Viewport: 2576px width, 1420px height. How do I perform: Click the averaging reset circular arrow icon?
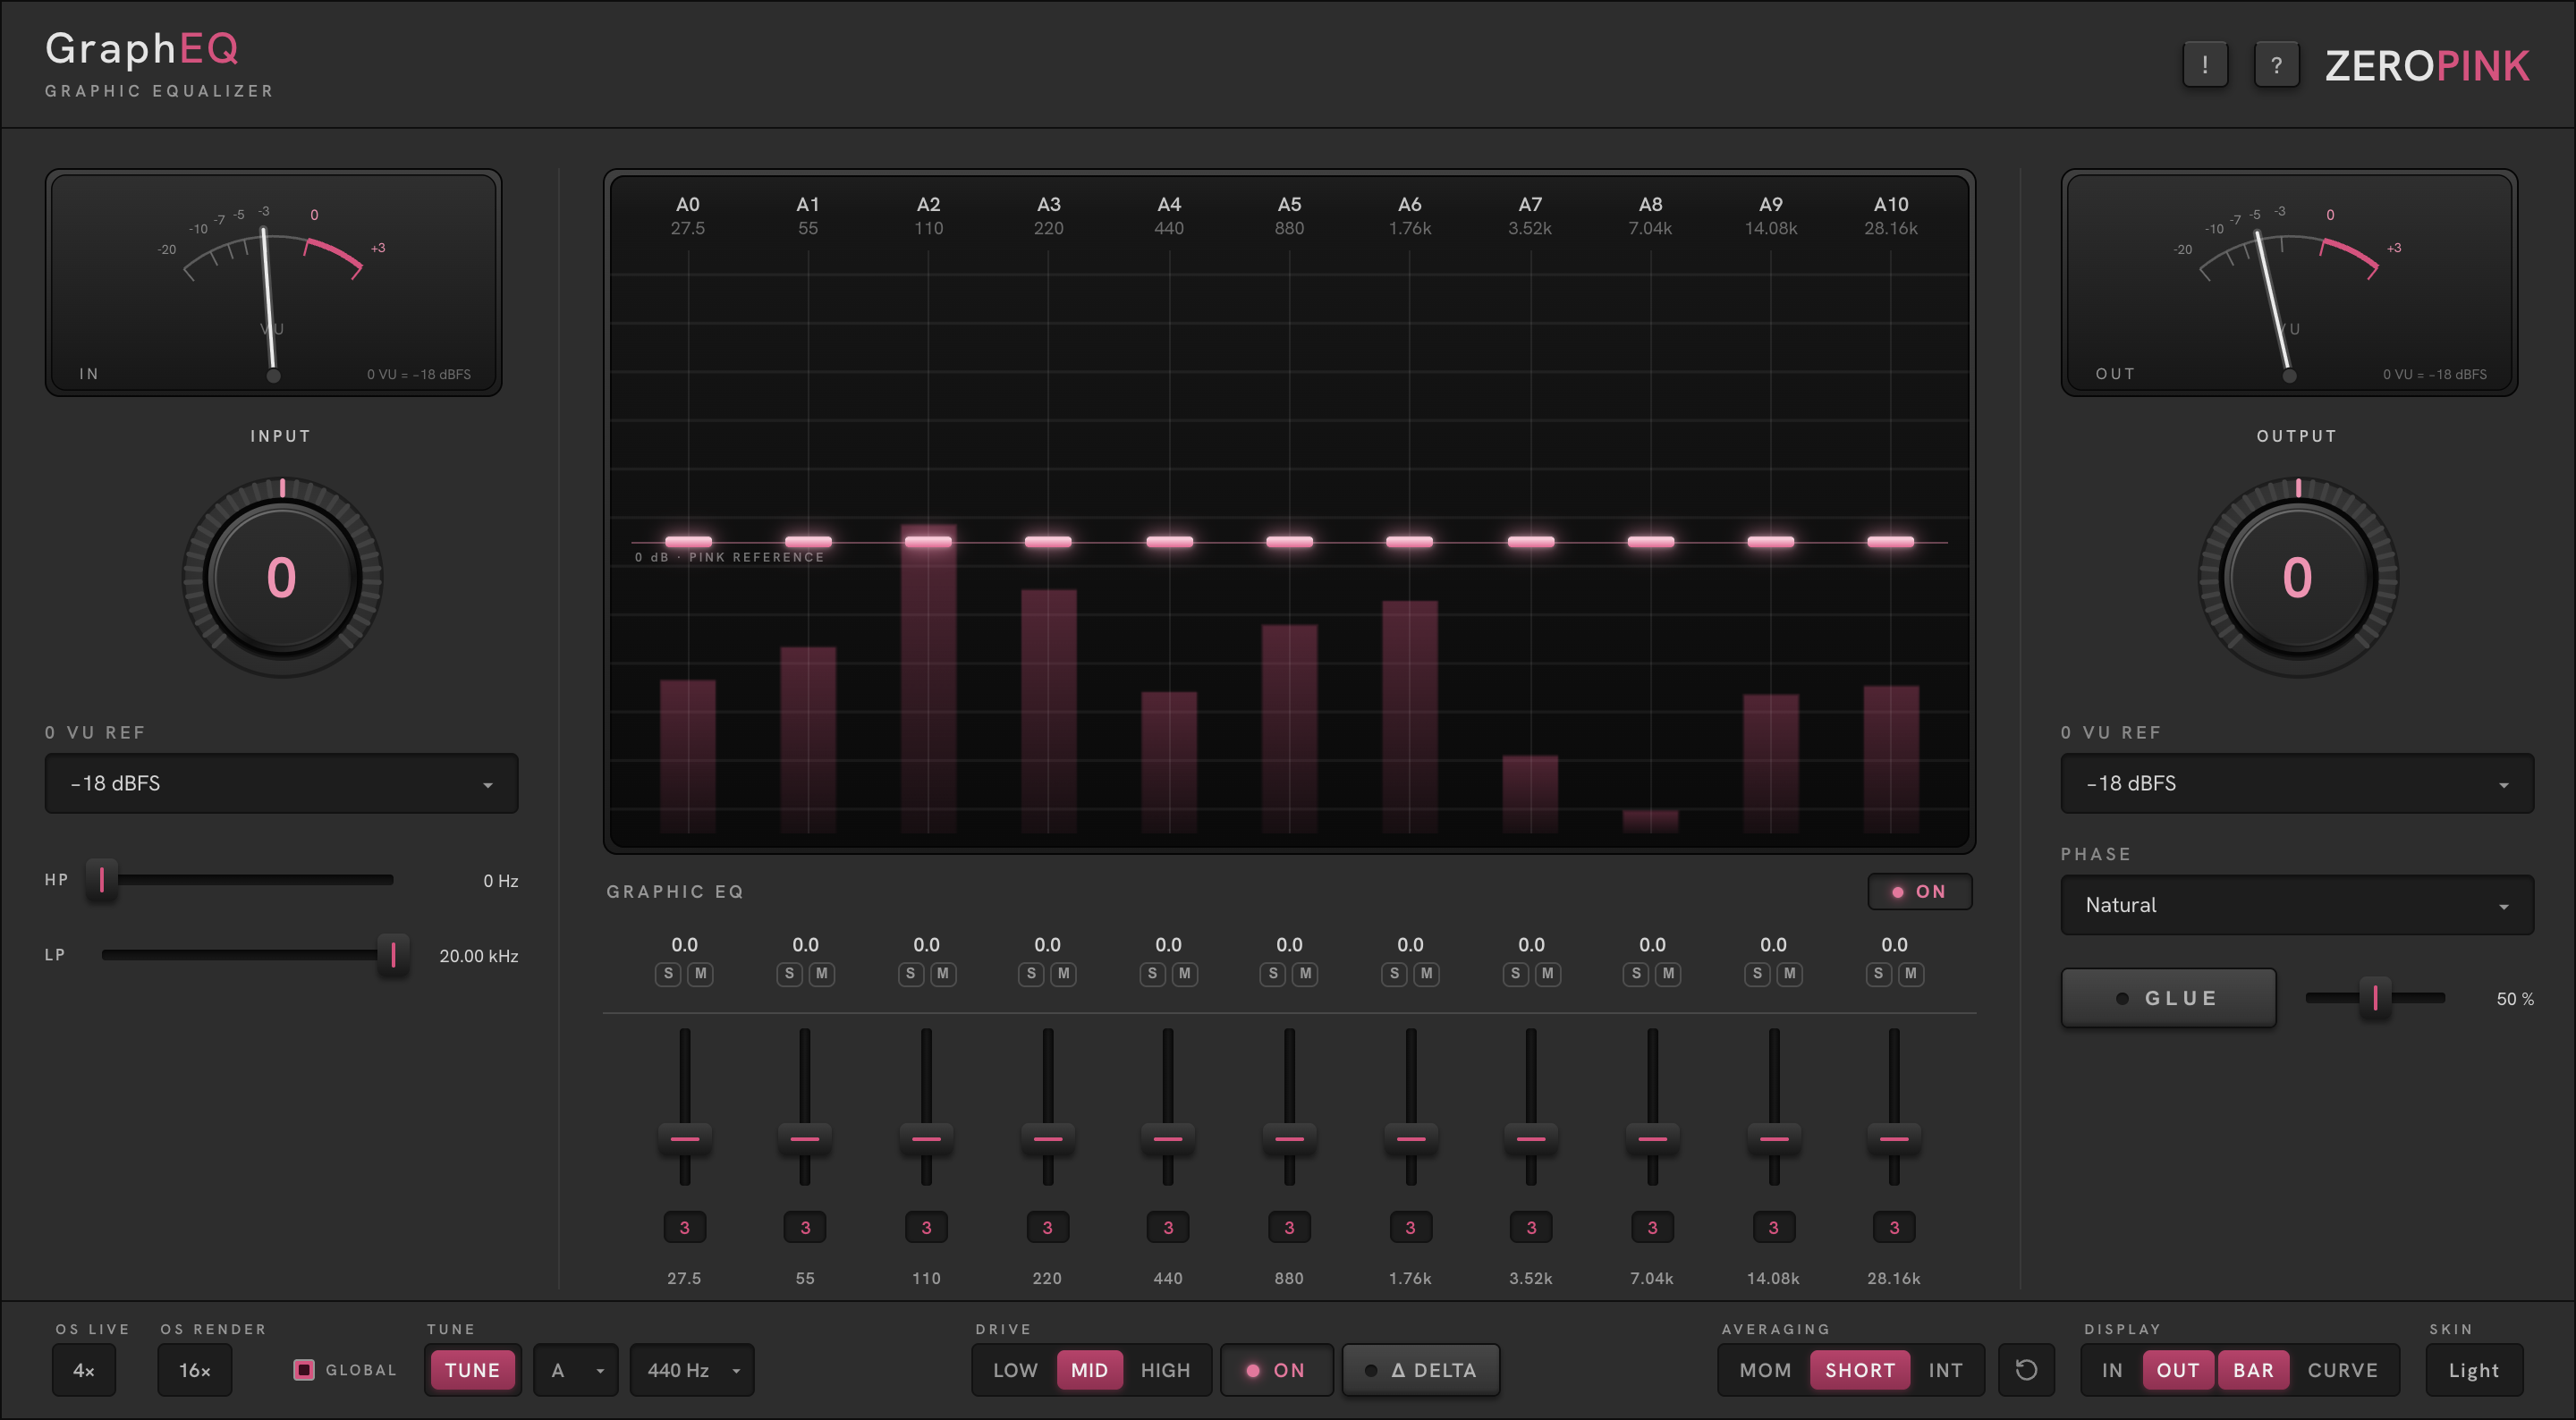[2026, 1370]
